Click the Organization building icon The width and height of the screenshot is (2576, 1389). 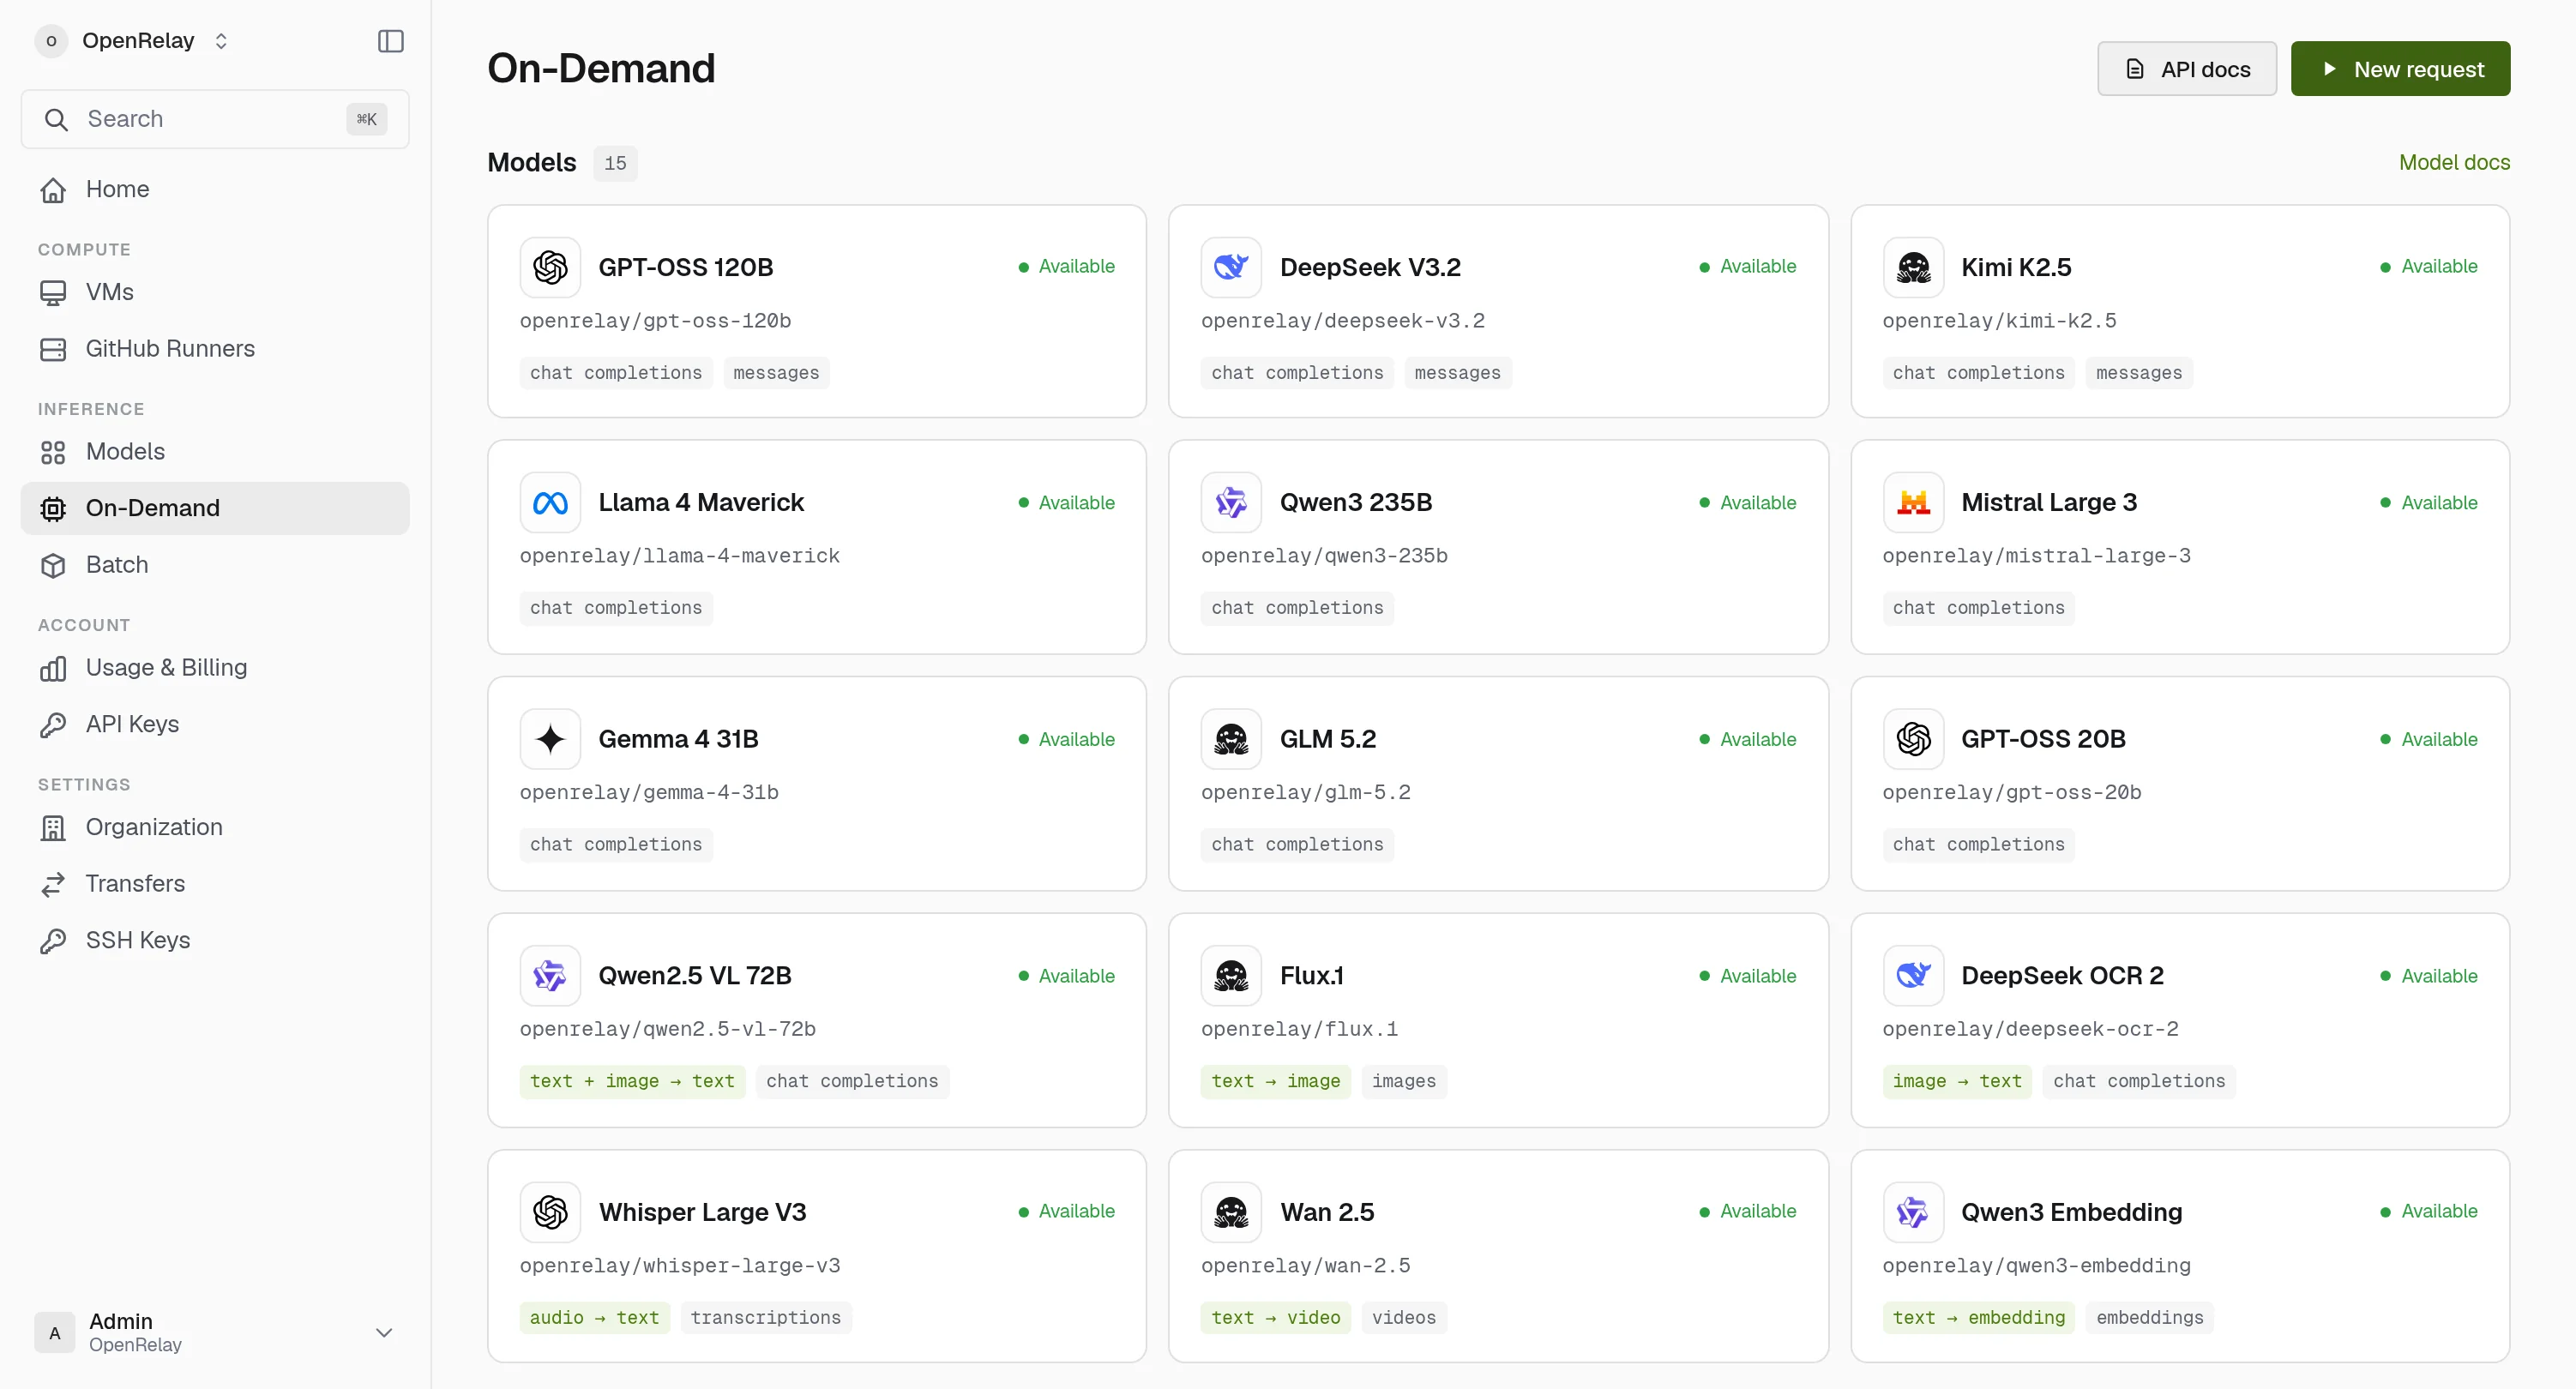53,828
